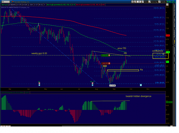Click the 100.0% ($8.15) Fibonacci label
The width and height of the screenshot is (179, 133).
(x=159, y=8)
